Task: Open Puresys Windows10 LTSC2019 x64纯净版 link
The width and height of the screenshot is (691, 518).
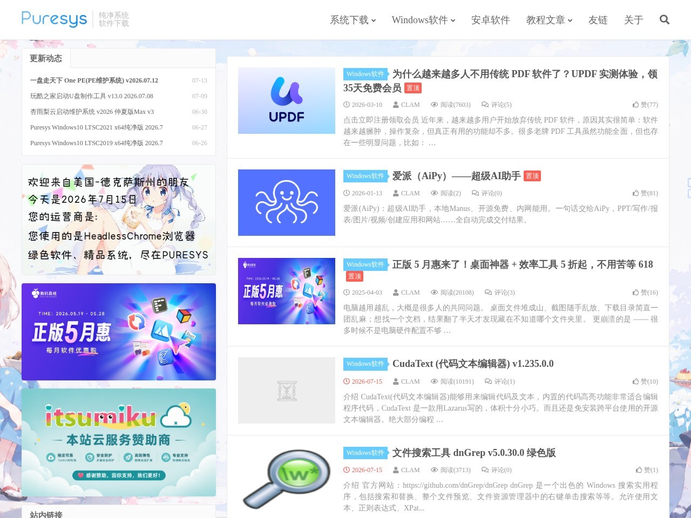Action: (97, 143)
